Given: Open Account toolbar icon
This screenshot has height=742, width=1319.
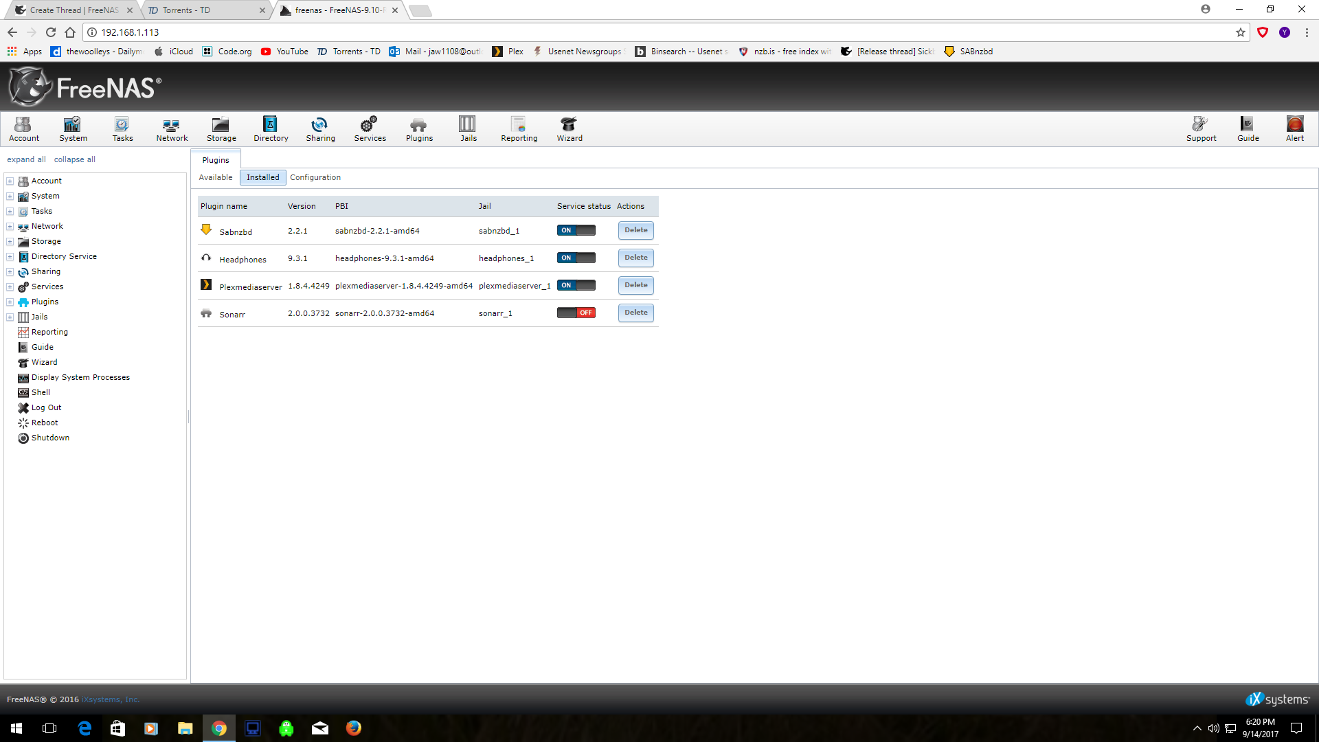Looking at the screenshot, I should pyautogui.click(x=24, y=128).
